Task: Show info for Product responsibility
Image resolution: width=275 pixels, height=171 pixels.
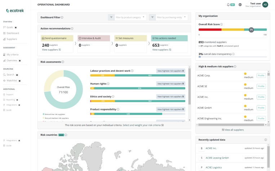Action: click(x=118, y=109)
